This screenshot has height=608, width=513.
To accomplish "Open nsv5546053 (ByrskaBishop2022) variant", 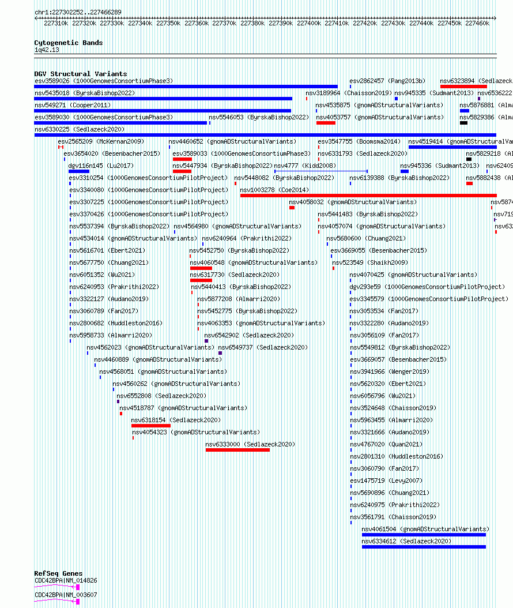I will (259, 117).
